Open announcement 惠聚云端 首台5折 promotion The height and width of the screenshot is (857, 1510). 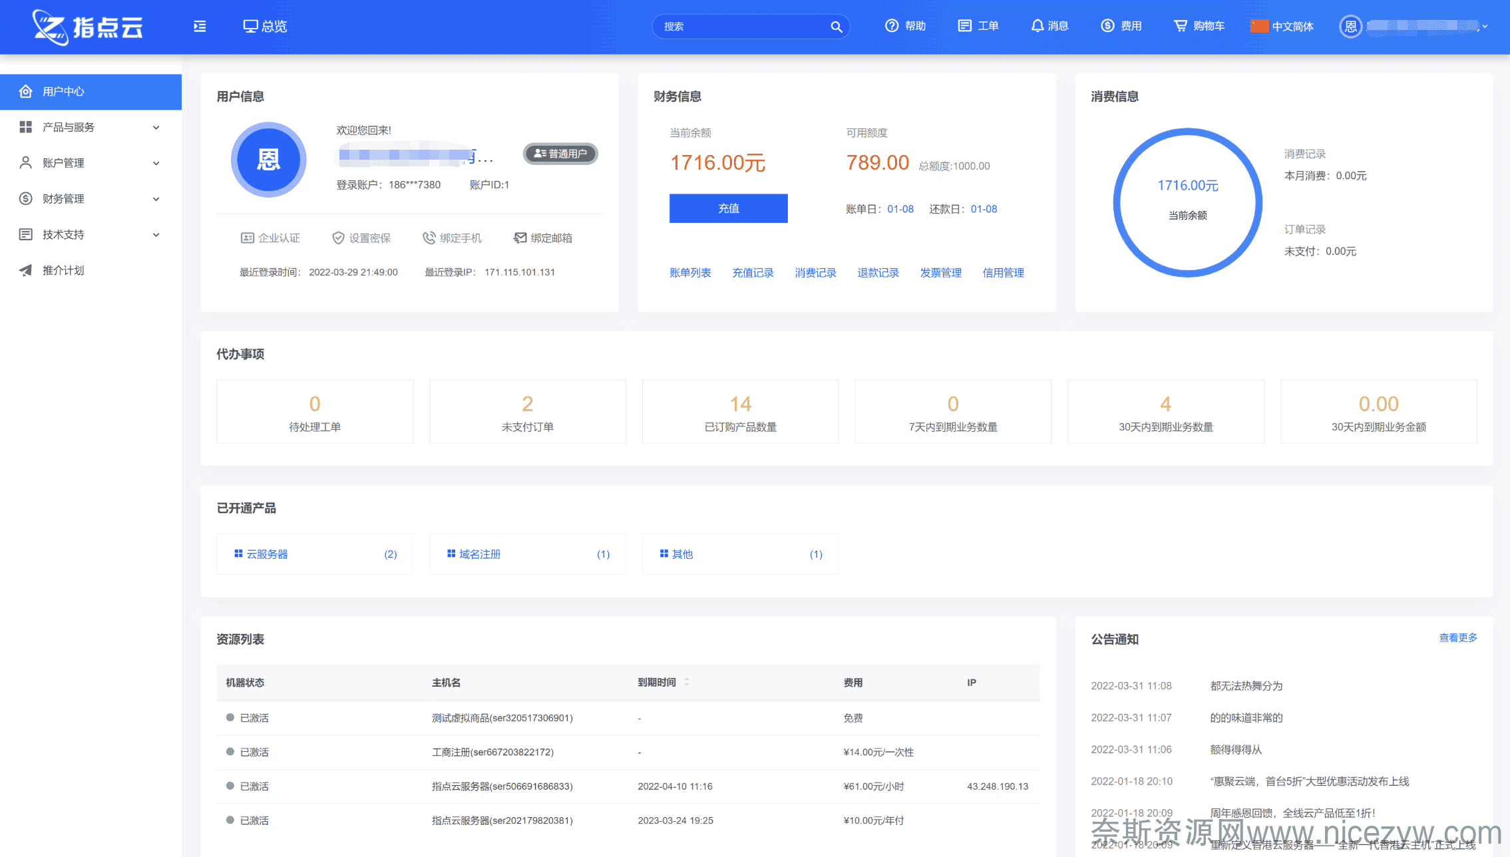[1309, 781]
